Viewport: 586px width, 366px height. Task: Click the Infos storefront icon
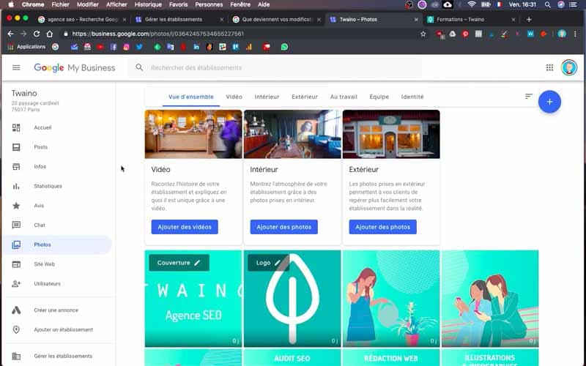(x=16, y=167)
